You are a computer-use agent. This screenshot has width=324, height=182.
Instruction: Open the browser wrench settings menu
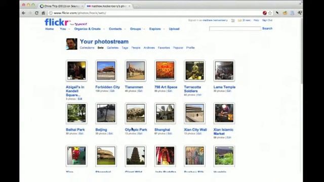(300, 13)
